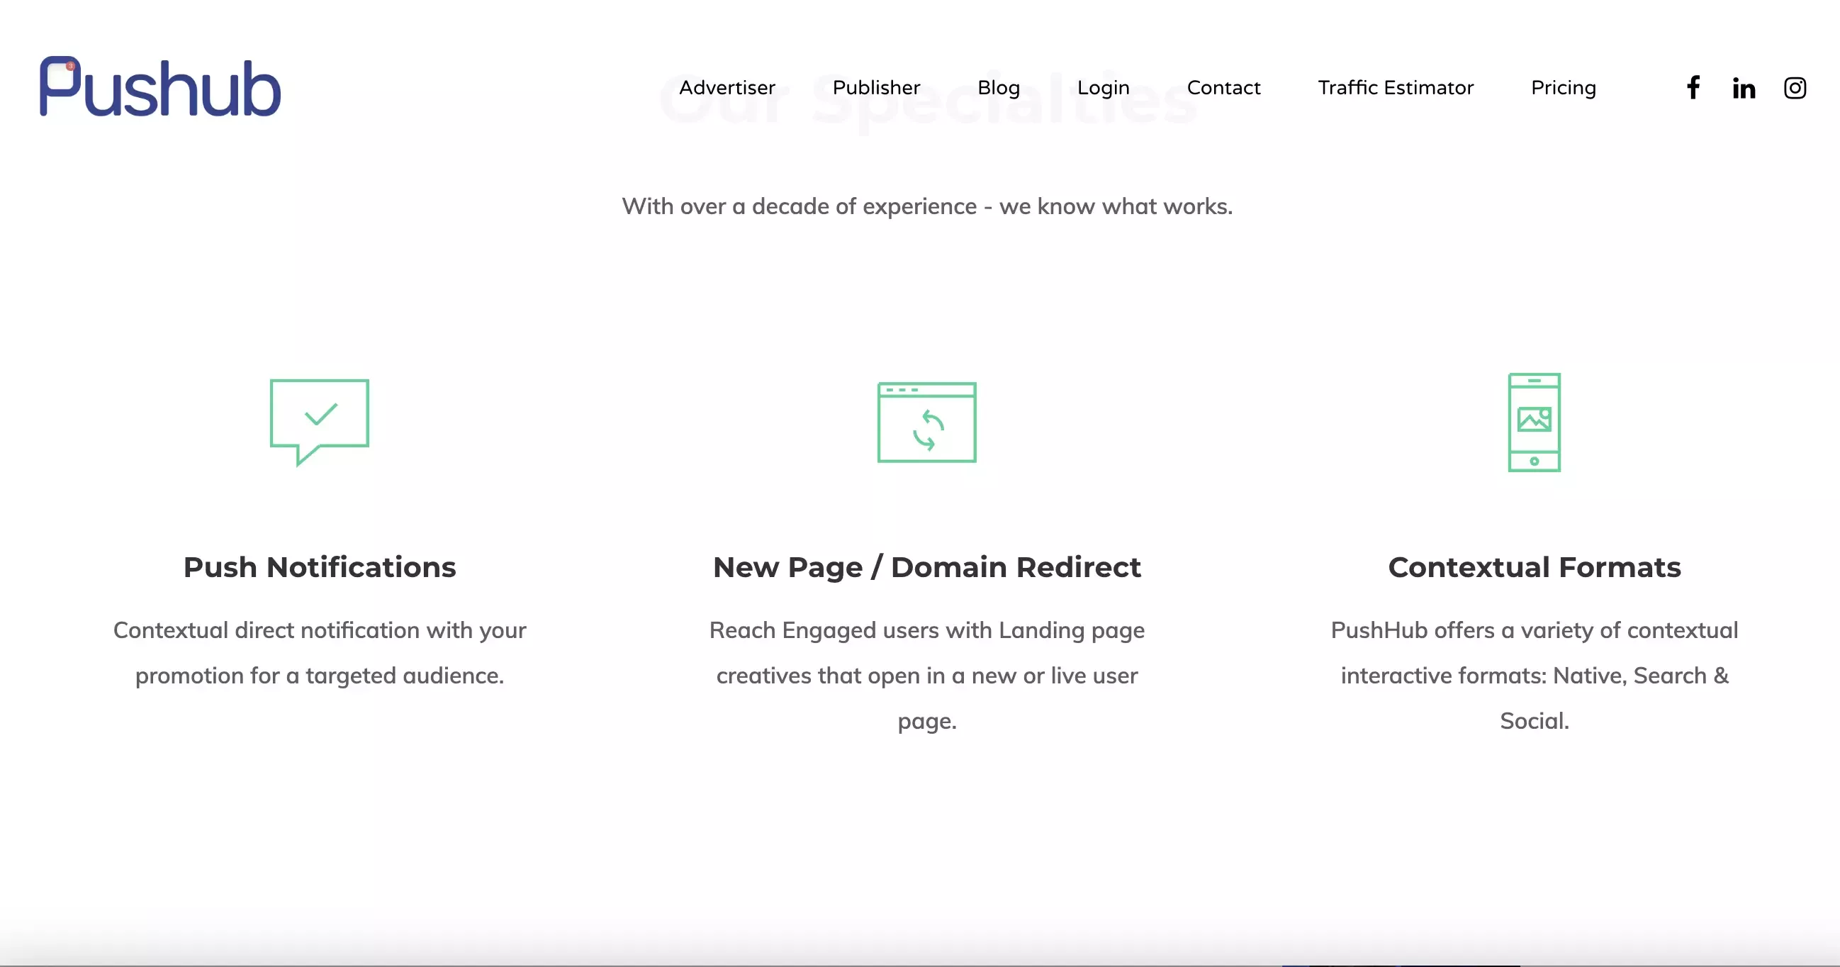Open the Traffic Estimator tool
The height and width of the screenshot is (967, 1840).
[x=1395, y=87]
